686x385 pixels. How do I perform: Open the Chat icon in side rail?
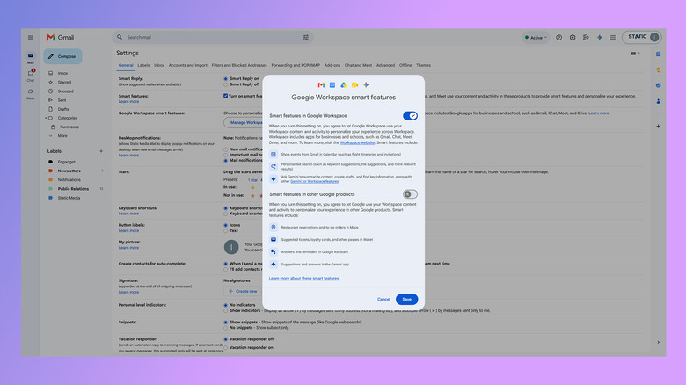31,75
